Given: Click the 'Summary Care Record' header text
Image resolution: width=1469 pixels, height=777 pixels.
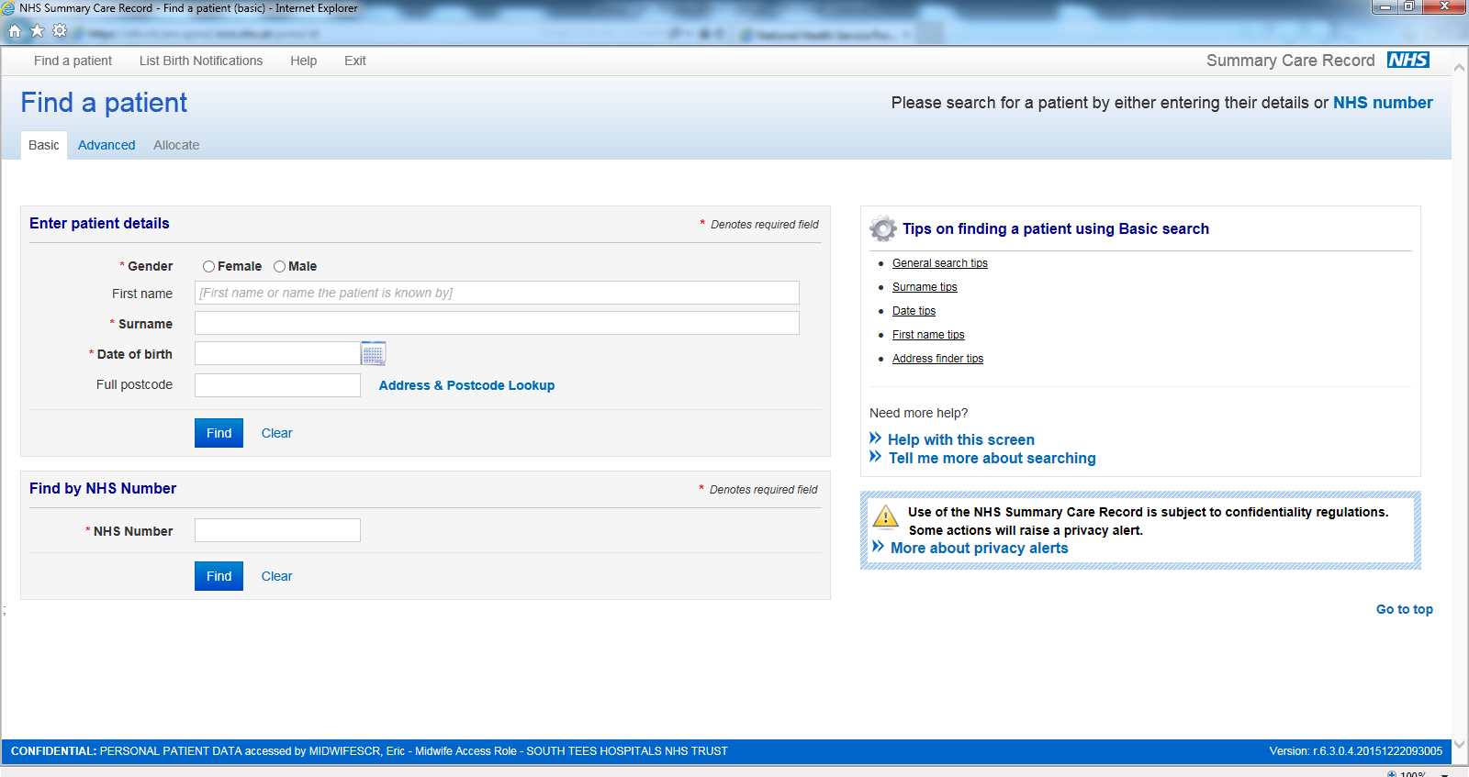Looking at the screenshot, I should pos(1291,61).
